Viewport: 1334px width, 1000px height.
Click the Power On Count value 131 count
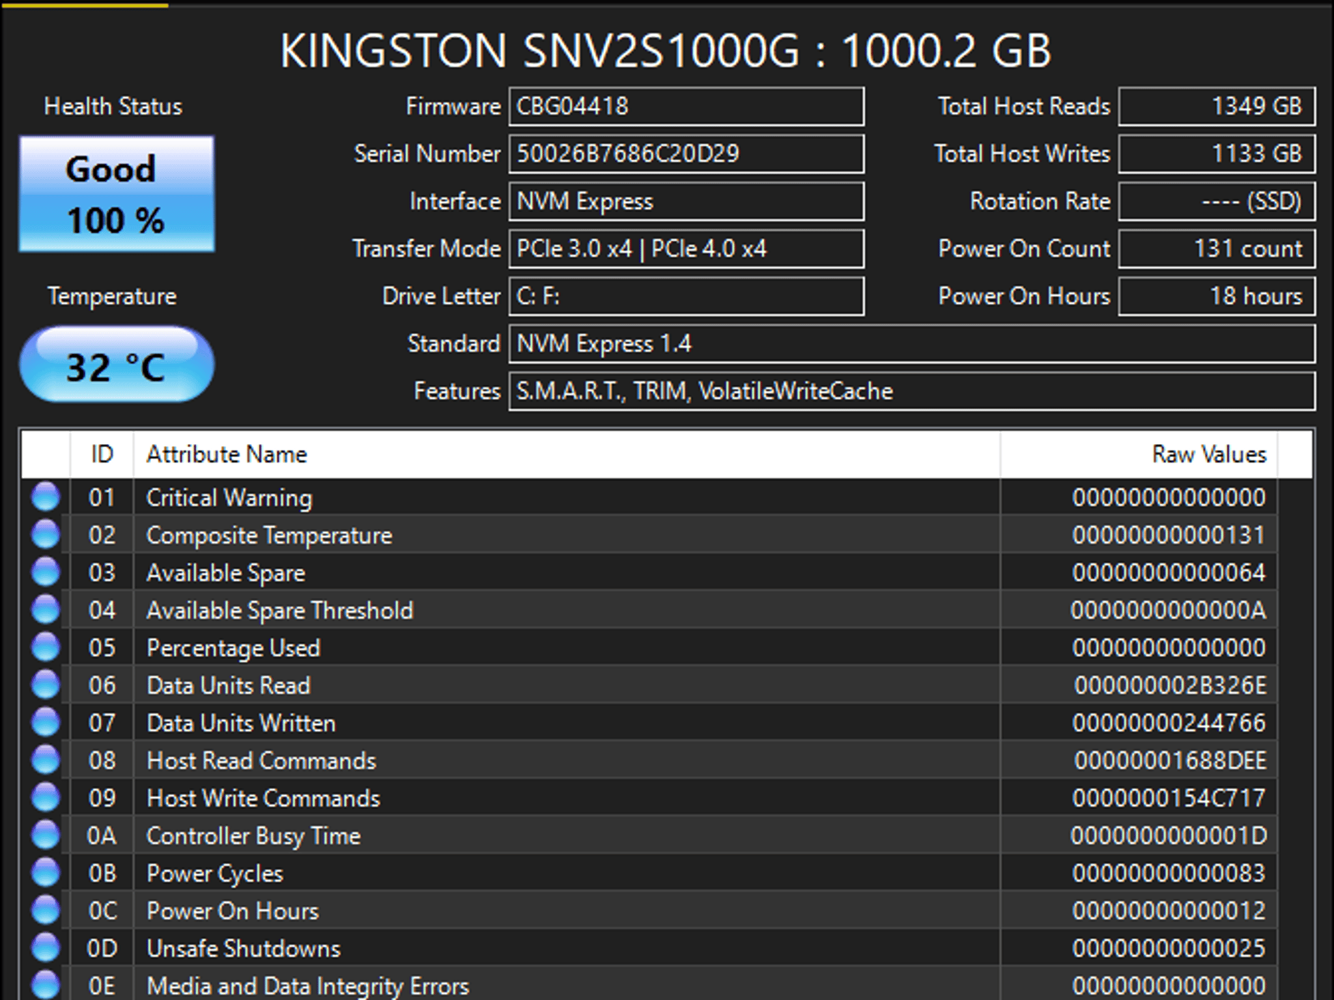tap(1217, 249)
